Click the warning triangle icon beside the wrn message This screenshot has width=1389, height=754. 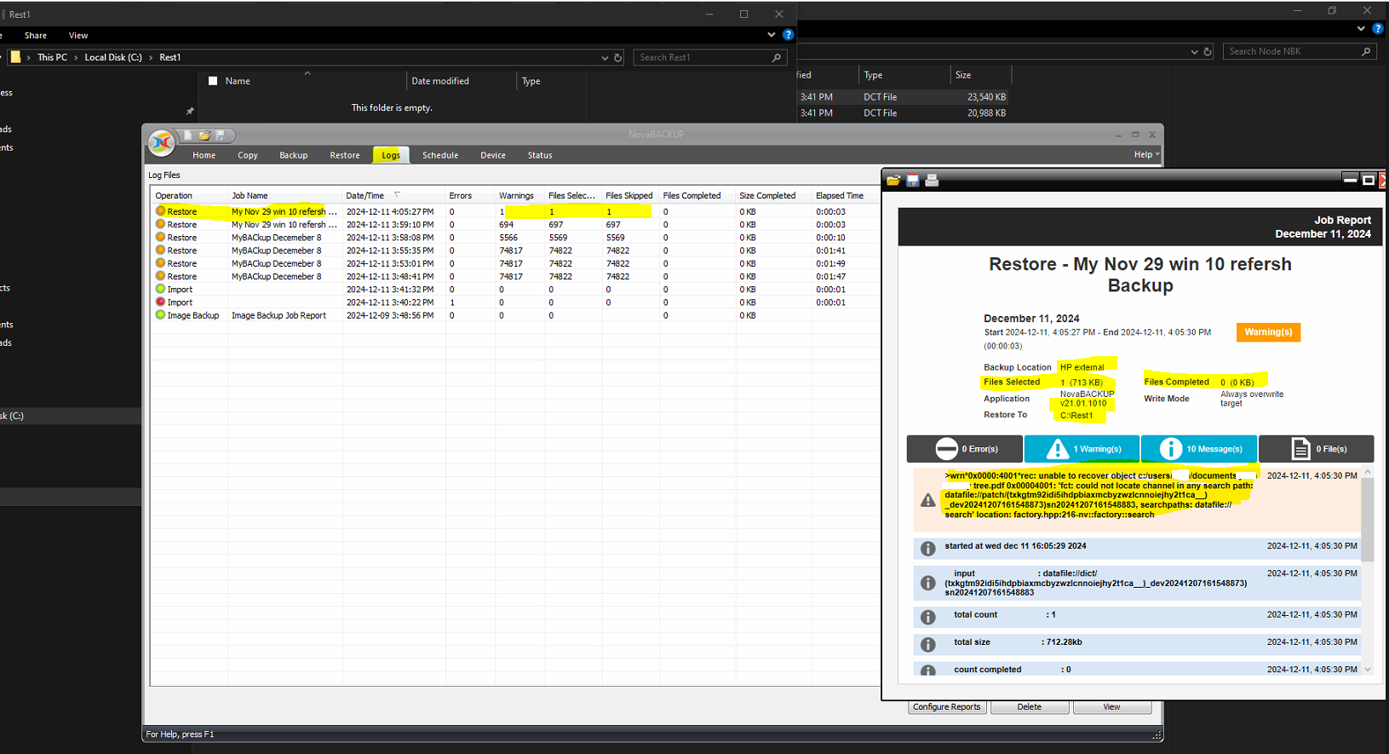coord(928,501)
